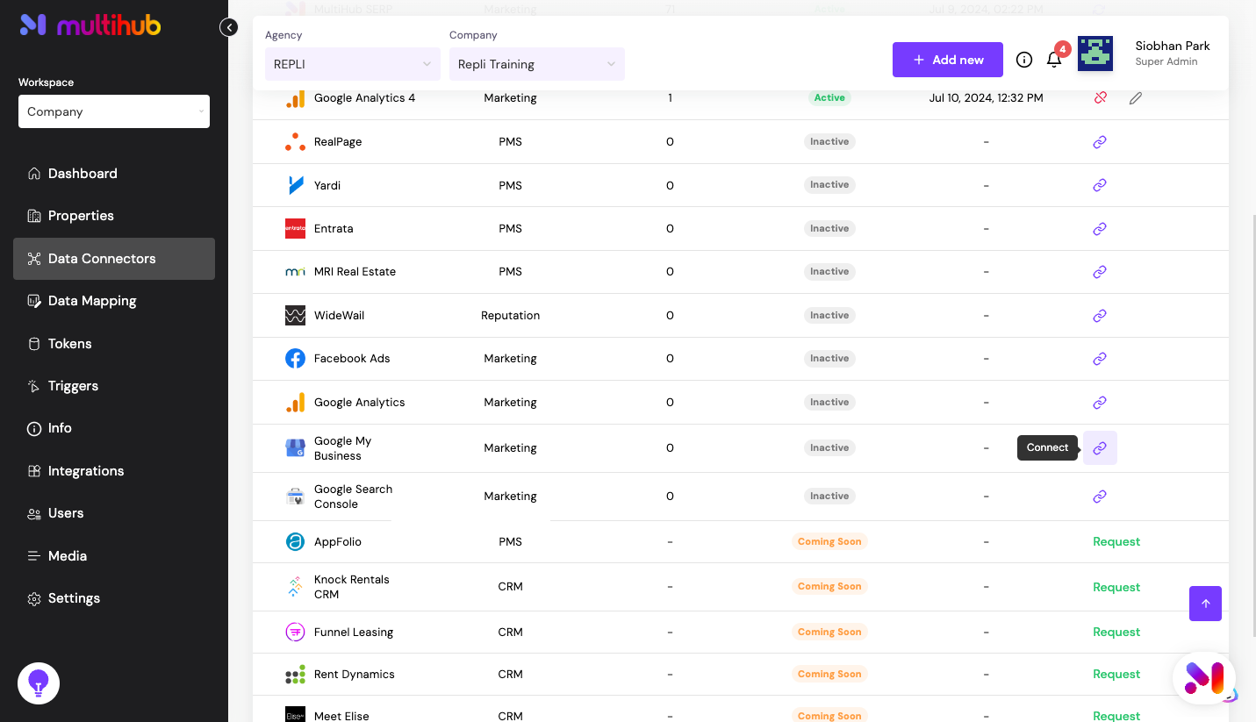Connect Google Analytics (inactive) via link icon
The width and height of the screenshot is (1256, 722).
pyautogui.click(x=1100, y=402)
